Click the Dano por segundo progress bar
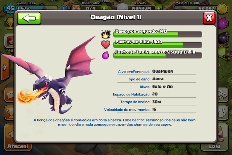Screen dimensions: 232x155 (x=158, y=34)
